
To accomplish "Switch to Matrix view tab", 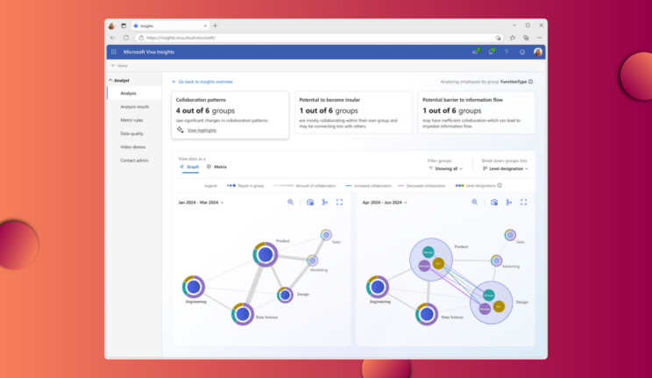I will point(216,167).
